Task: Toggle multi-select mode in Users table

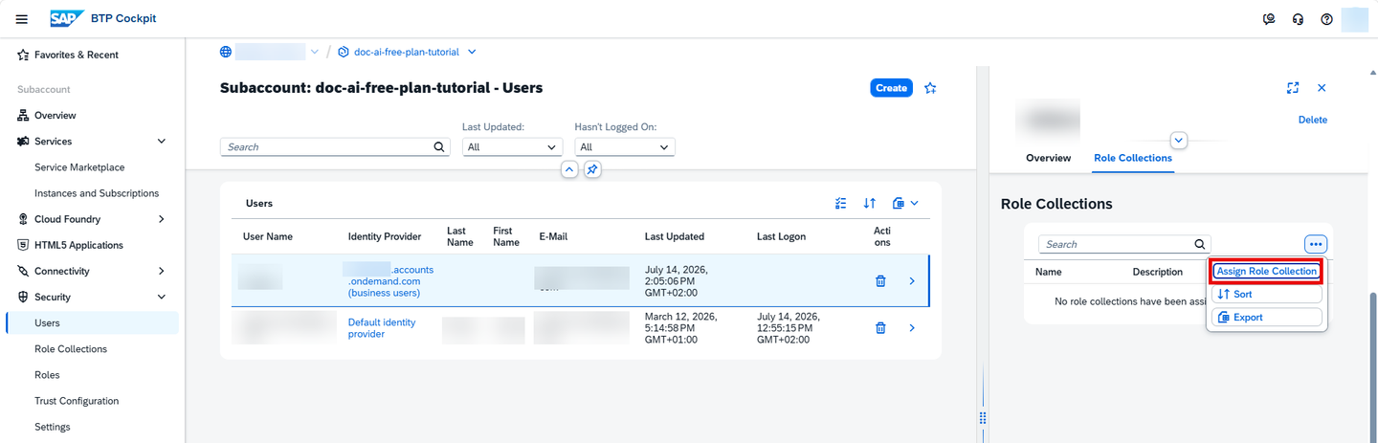Action: (x=840, y=203)
